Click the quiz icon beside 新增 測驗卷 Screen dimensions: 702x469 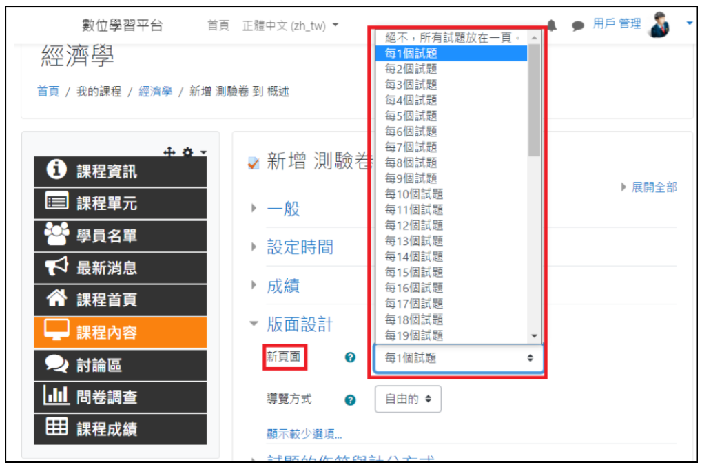(x=254, y=163)
